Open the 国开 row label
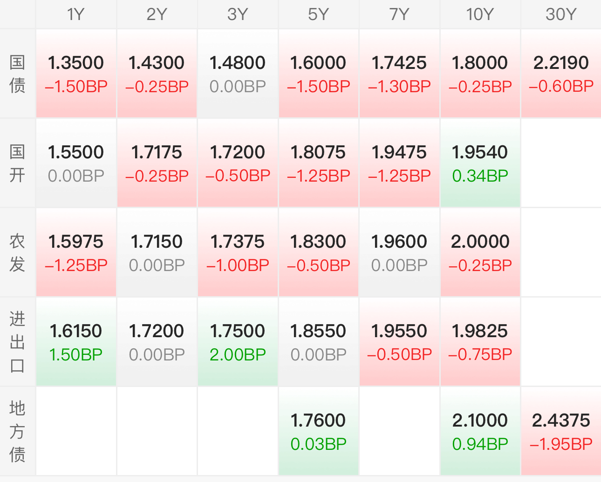The width and height of the screenshot is (601, 482). pyautogui.click(x=17, y=163)
